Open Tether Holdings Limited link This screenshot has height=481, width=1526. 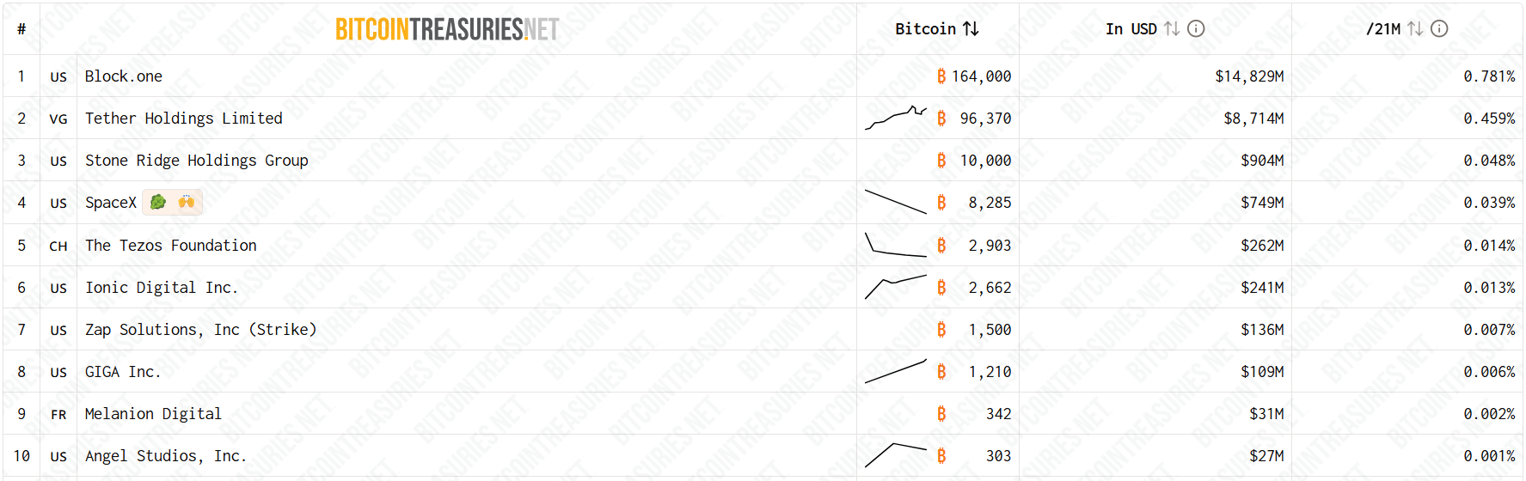click(184, 119)
